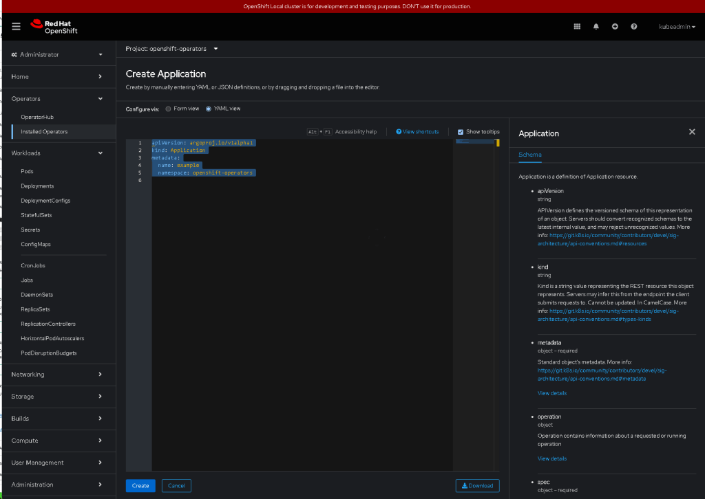Screen dimensions: 705x499
Task: Open the api-conventions metadata link
Action: click(x=602, y=374)
